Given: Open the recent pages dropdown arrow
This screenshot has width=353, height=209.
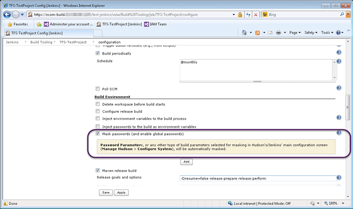Looking at the screenshot, I should tap(23, 15).
